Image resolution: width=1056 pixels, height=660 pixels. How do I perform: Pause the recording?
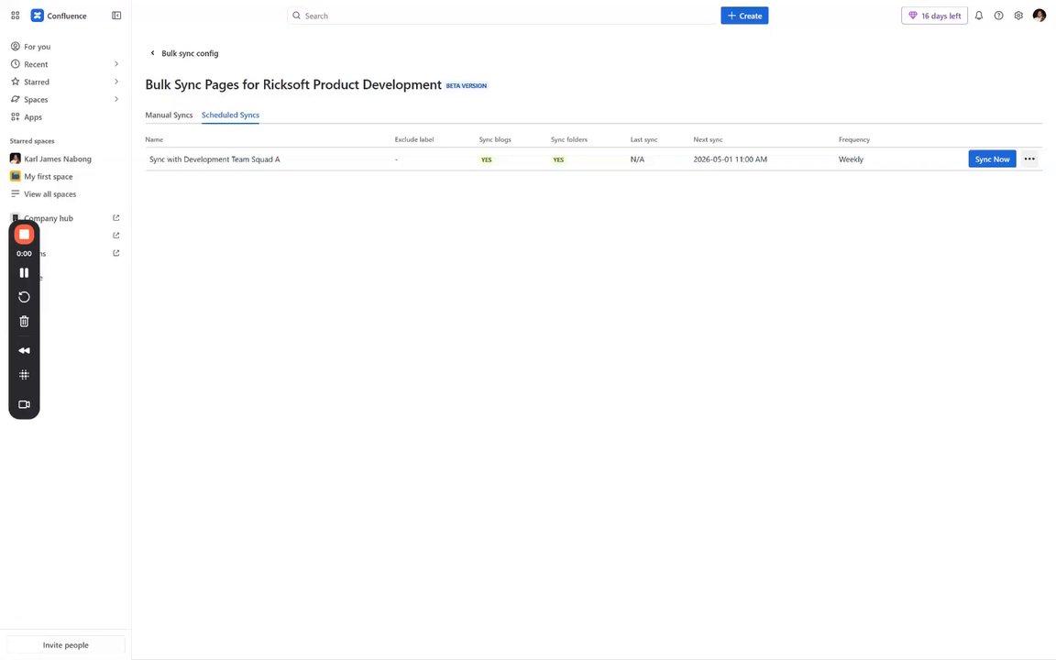(24, 273)
